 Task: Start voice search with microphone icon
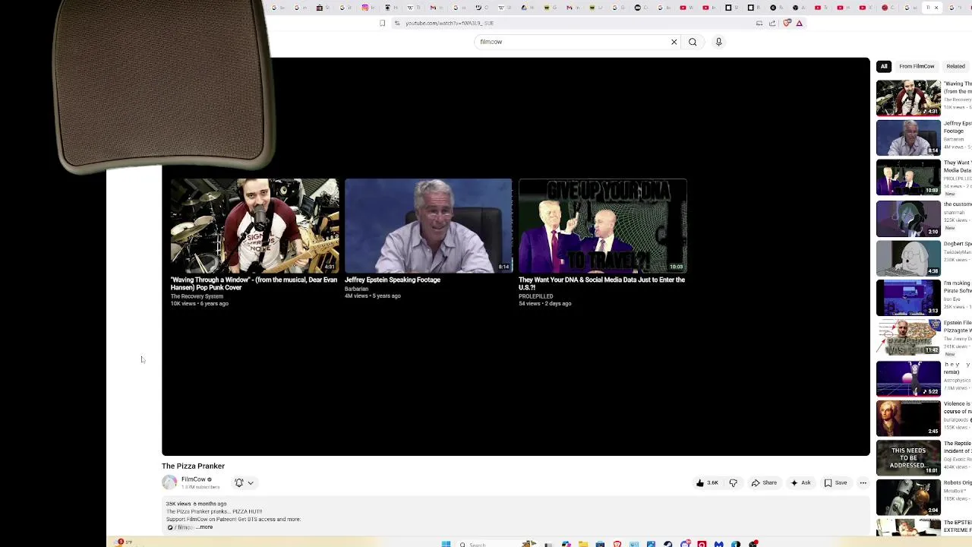[718, 42]
